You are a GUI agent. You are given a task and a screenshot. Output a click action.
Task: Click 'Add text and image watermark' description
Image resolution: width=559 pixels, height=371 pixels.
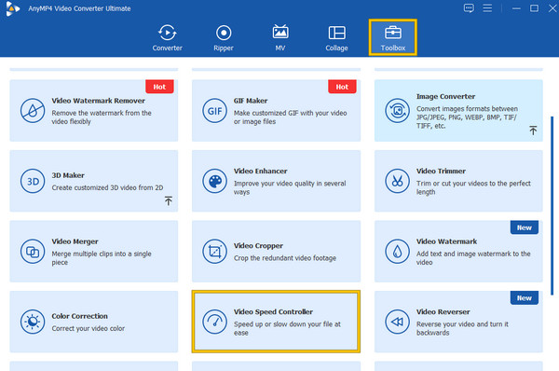[473, 258]
